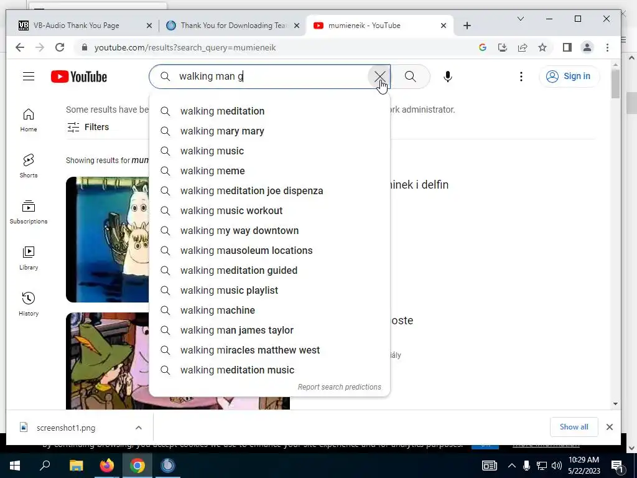Reload the current page
The image size is (637, 478).
click(60, 47)
